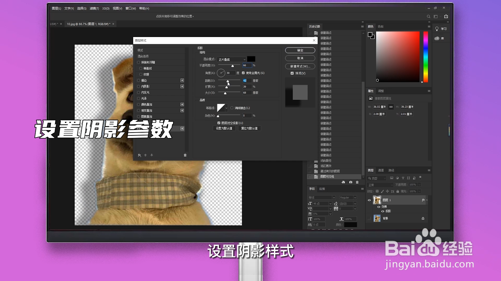Image resolution: width=501 pixels, height=281 pixels.
Task: Click the text layer filter T icon
Action: coord(403,178)
